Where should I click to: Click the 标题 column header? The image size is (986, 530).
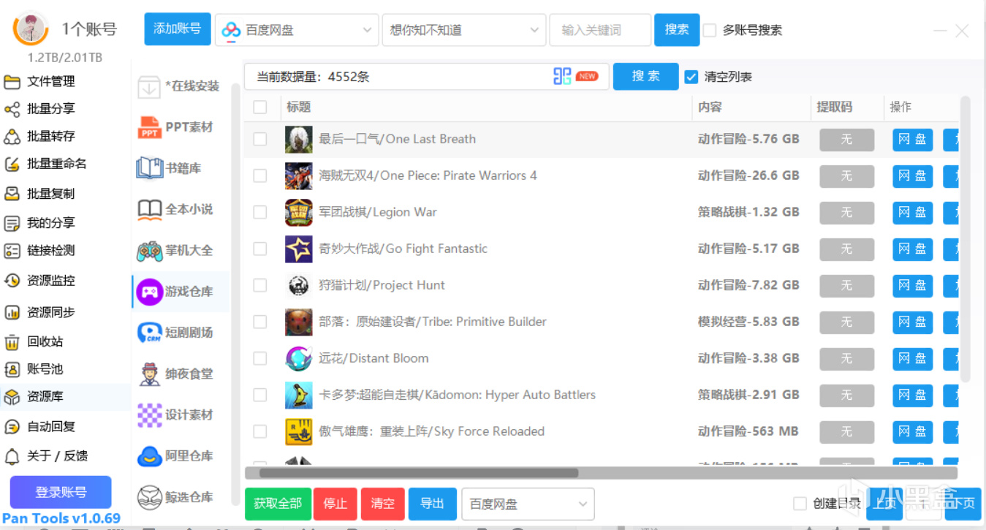299,107
